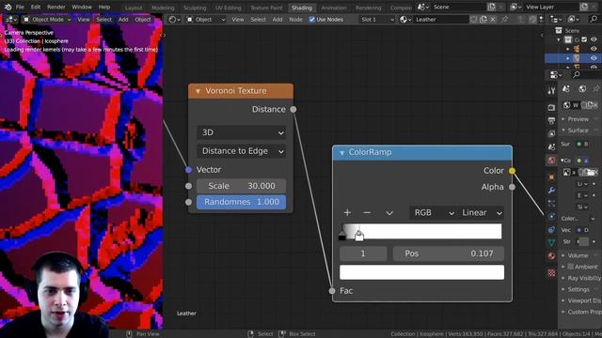Open the Output properties tab icon
The height and width of the screenshot is (338, 602).
(552, 121)
